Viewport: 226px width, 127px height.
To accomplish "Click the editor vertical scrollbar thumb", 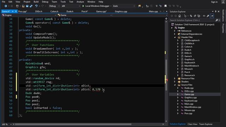I will pos(166,75).
